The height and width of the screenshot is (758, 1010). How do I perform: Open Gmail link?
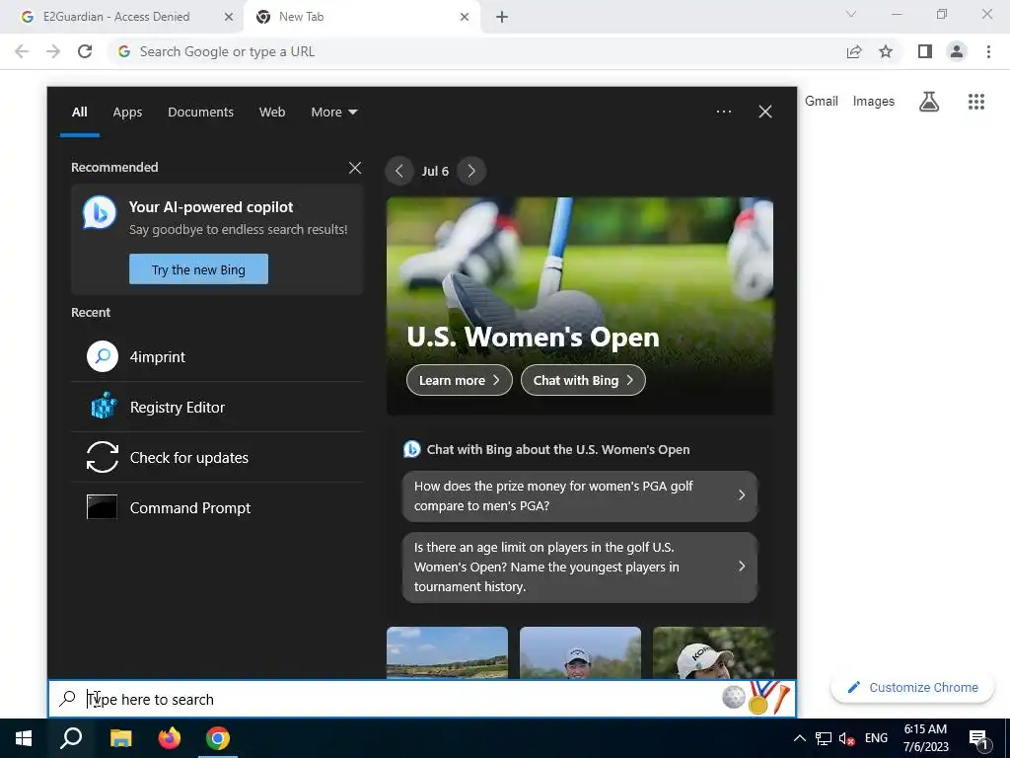[822, 102]
